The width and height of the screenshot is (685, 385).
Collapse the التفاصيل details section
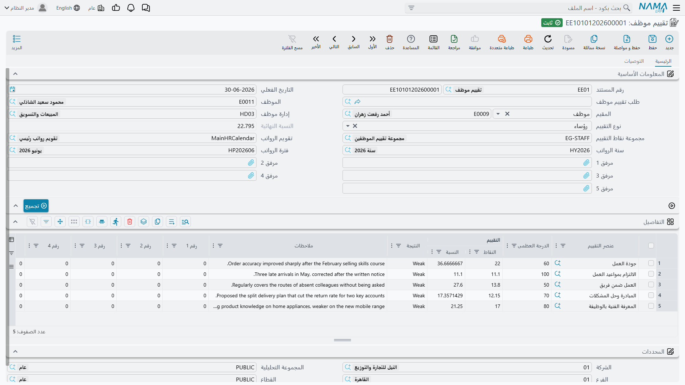click(15, 222)
